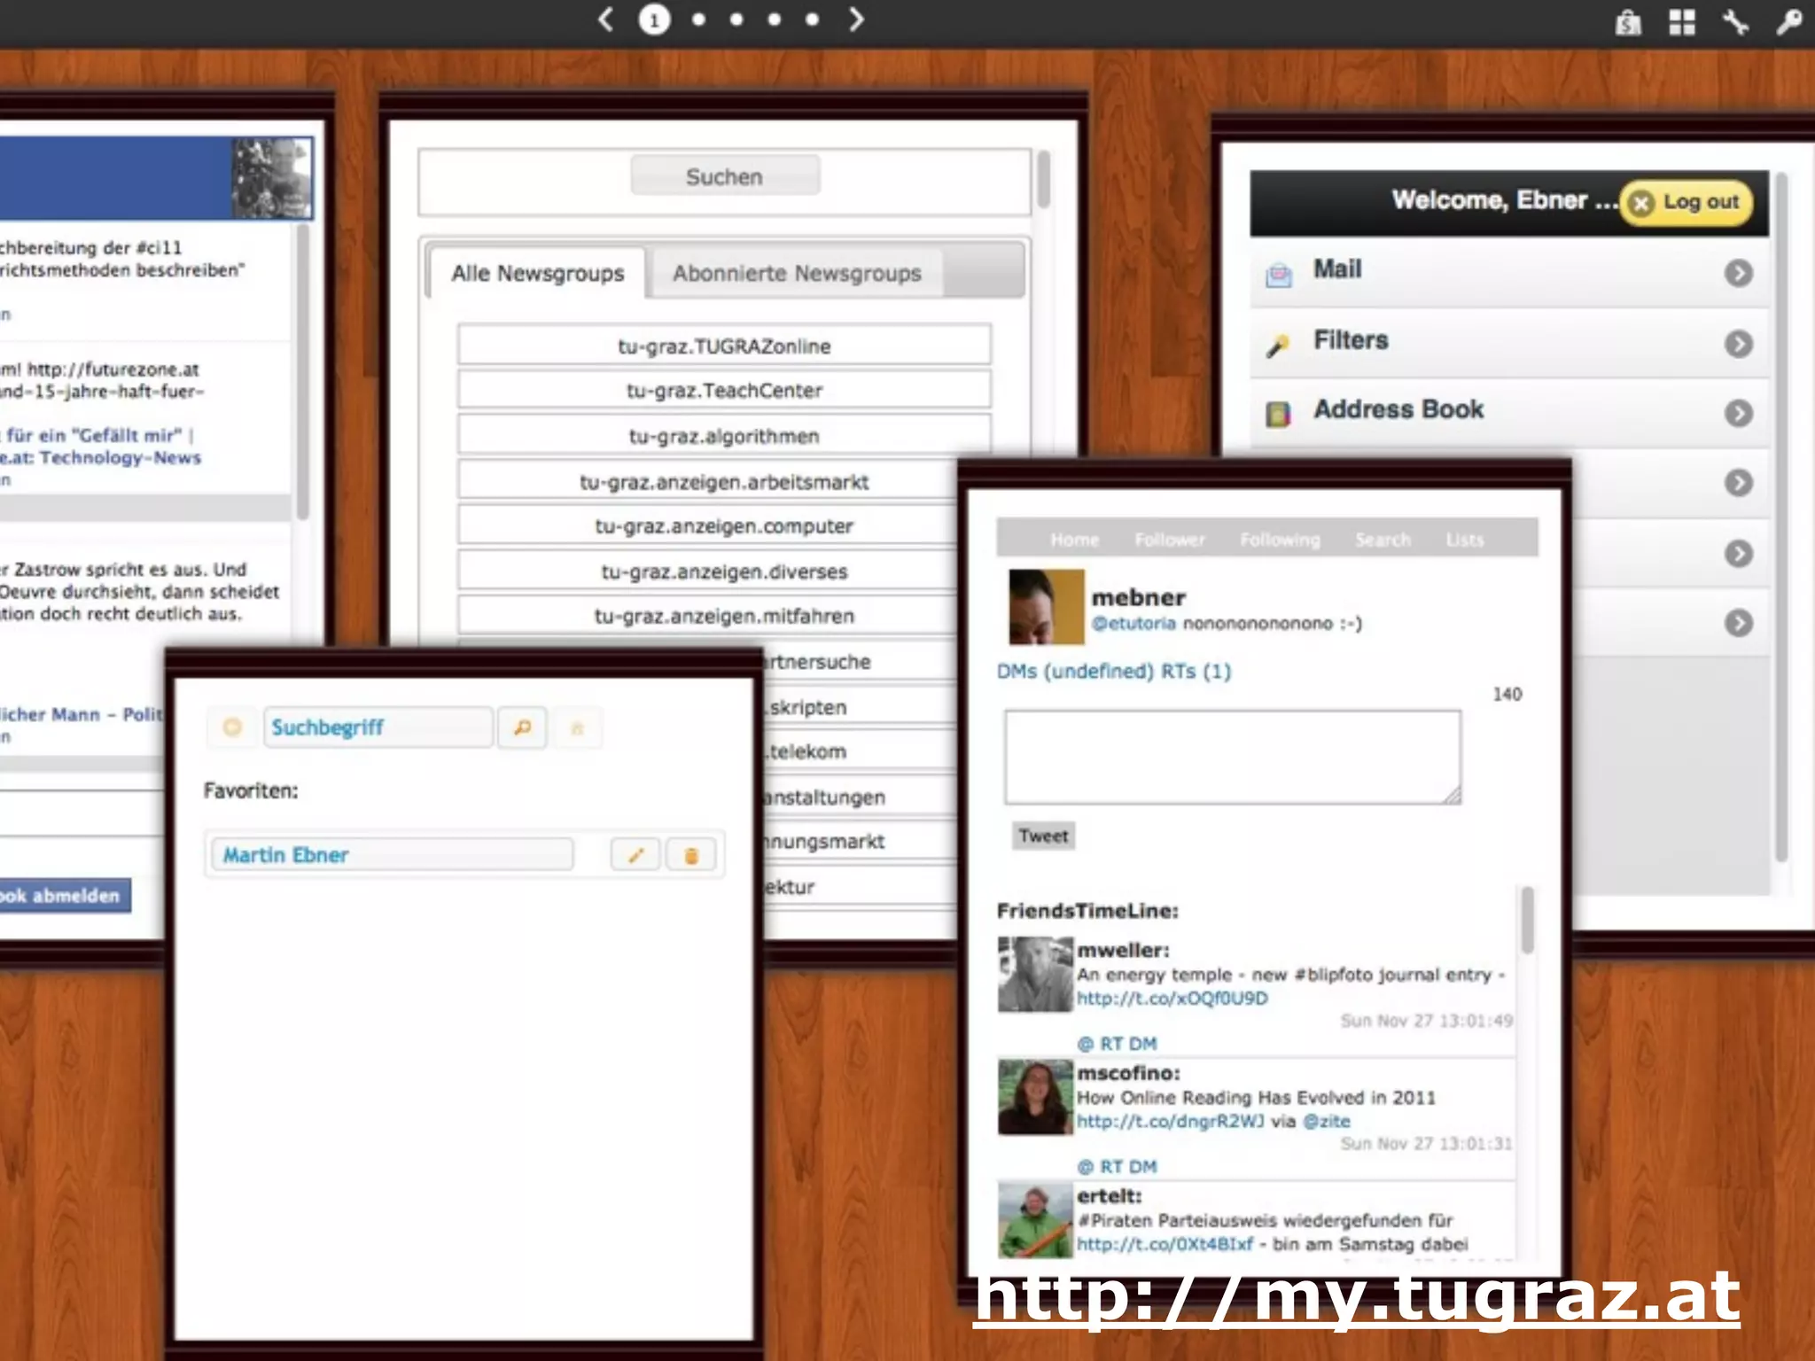Delete the Martin Ebner favorite with trash icon

[691, 855]
